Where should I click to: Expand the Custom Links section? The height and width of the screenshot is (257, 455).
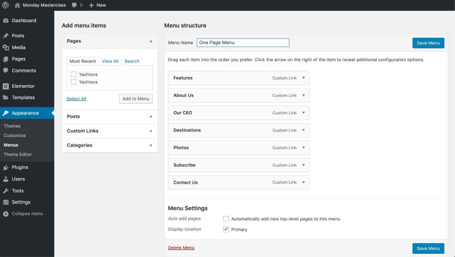pyautogui.click(x=109, y=131)
